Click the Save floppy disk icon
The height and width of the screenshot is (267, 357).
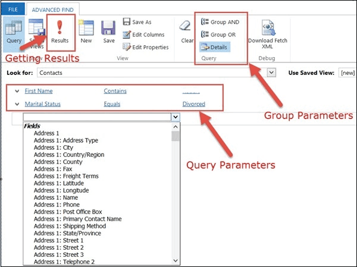[108, 32]
